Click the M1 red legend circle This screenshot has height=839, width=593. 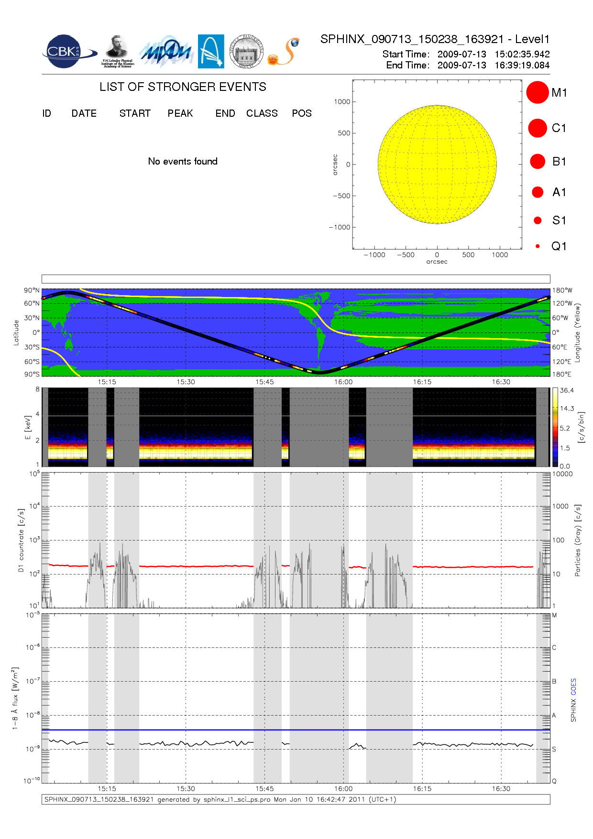point(537,92)
